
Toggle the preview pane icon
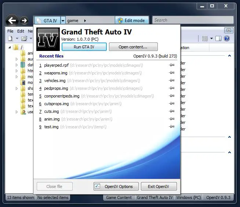tap(218, 38)
